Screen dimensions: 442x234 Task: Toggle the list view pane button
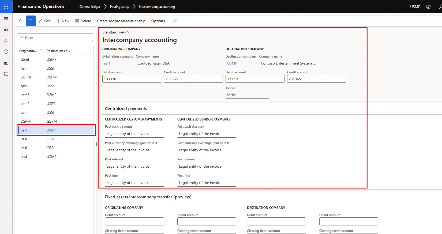31,21
